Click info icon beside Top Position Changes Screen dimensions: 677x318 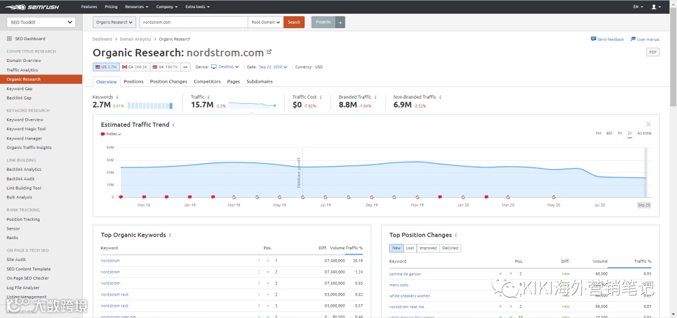(x=456, y=235)
